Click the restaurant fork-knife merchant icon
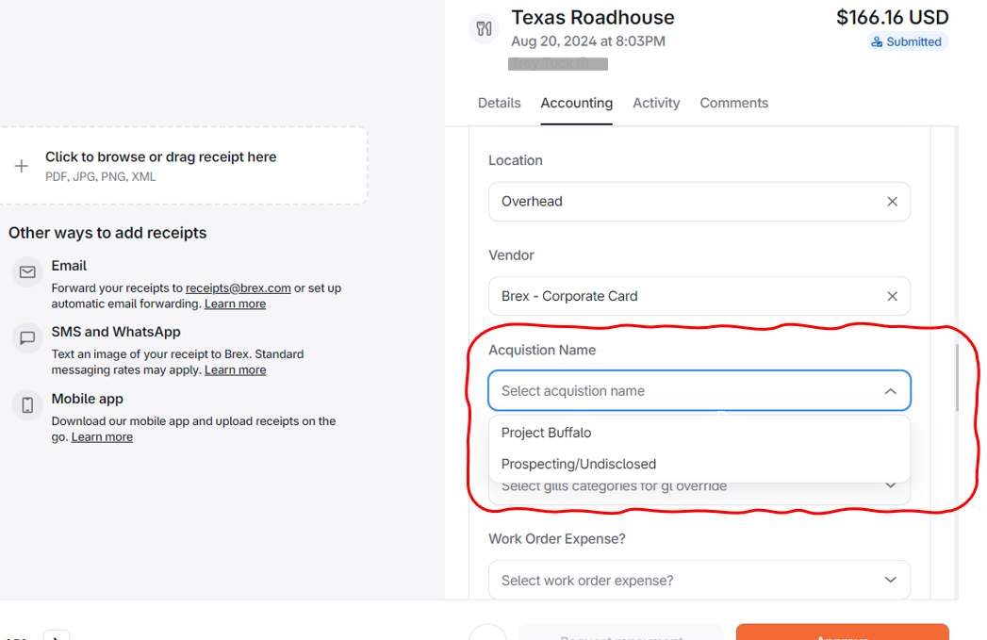Viewport: 987px width, 640px height. click(484, 28)
